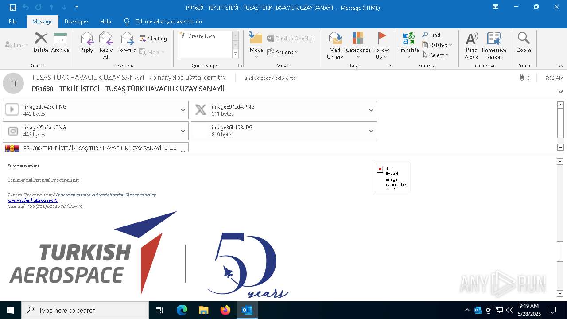Screen dimensions: 567x319
Task: Click message body scrollbar up arrow
Action: (560, 162)
